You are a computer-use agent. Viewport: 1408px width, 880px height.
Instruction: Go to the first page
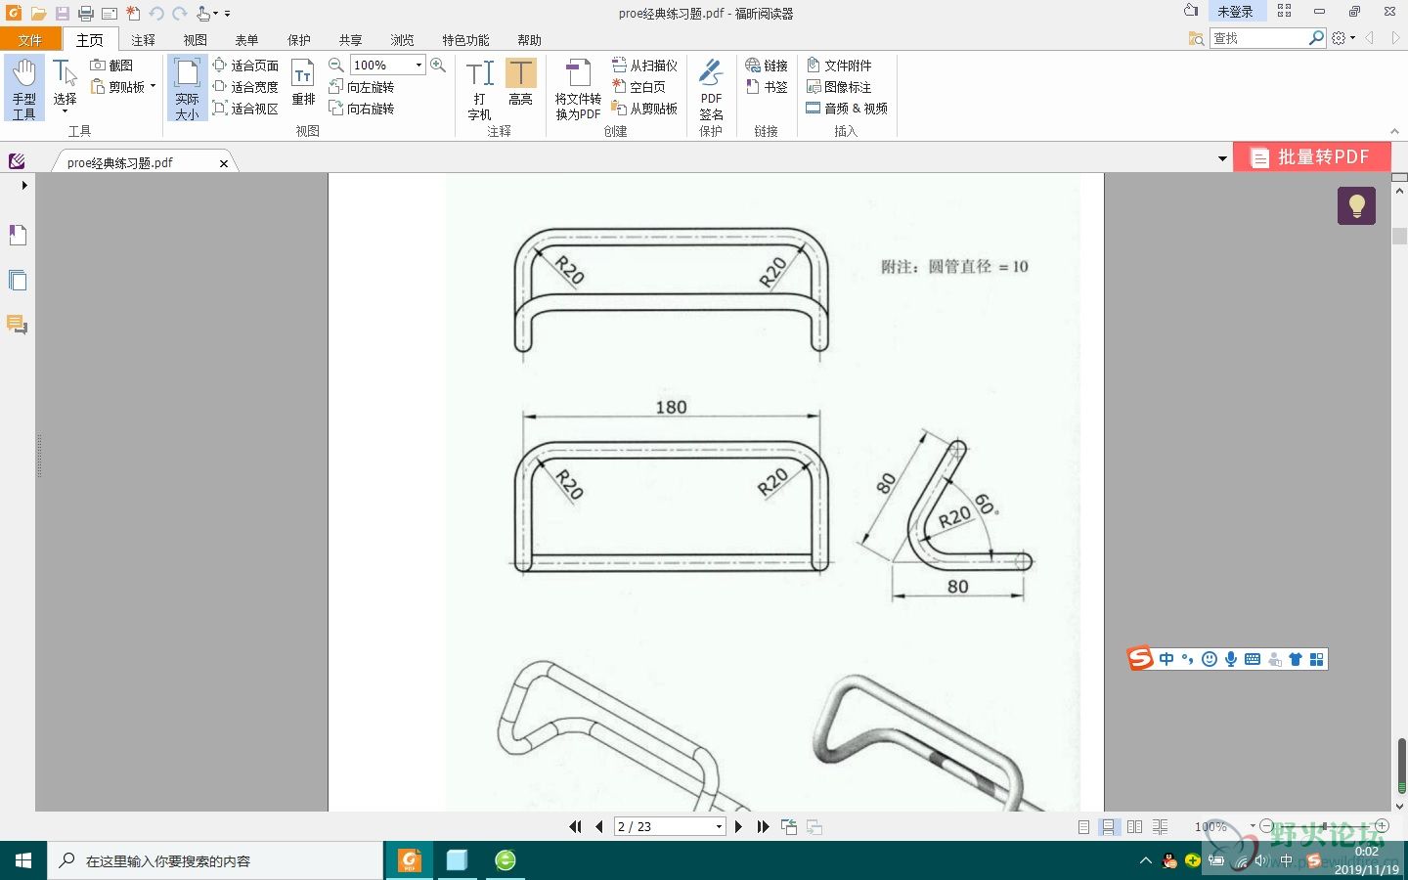576,827
